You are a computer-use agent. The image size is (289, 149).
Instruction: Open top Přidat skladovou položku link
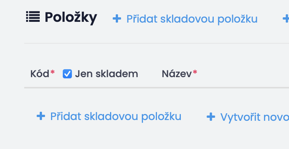tap(192, 19)
